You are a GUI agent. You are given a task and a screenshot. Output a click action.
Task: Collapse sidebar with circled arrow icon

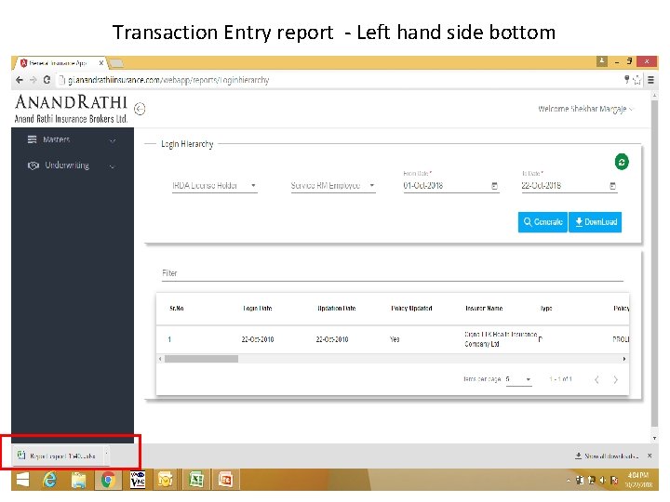[x=140, y=109]
